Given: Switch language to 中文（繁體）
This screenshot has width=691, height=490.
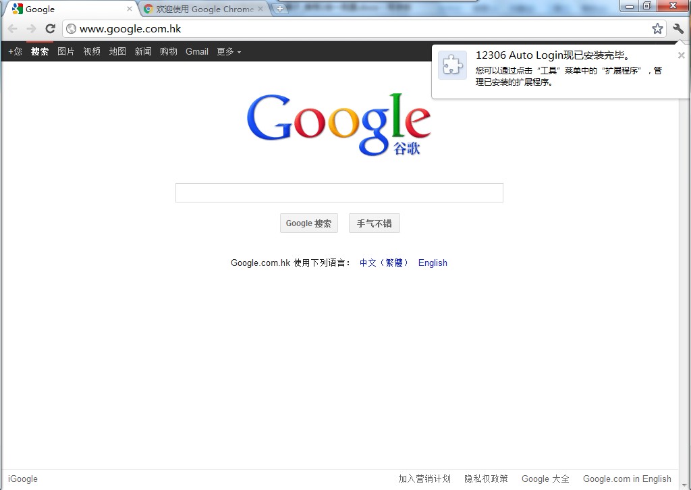Looking at the screenshot, I should click(384, 263).
